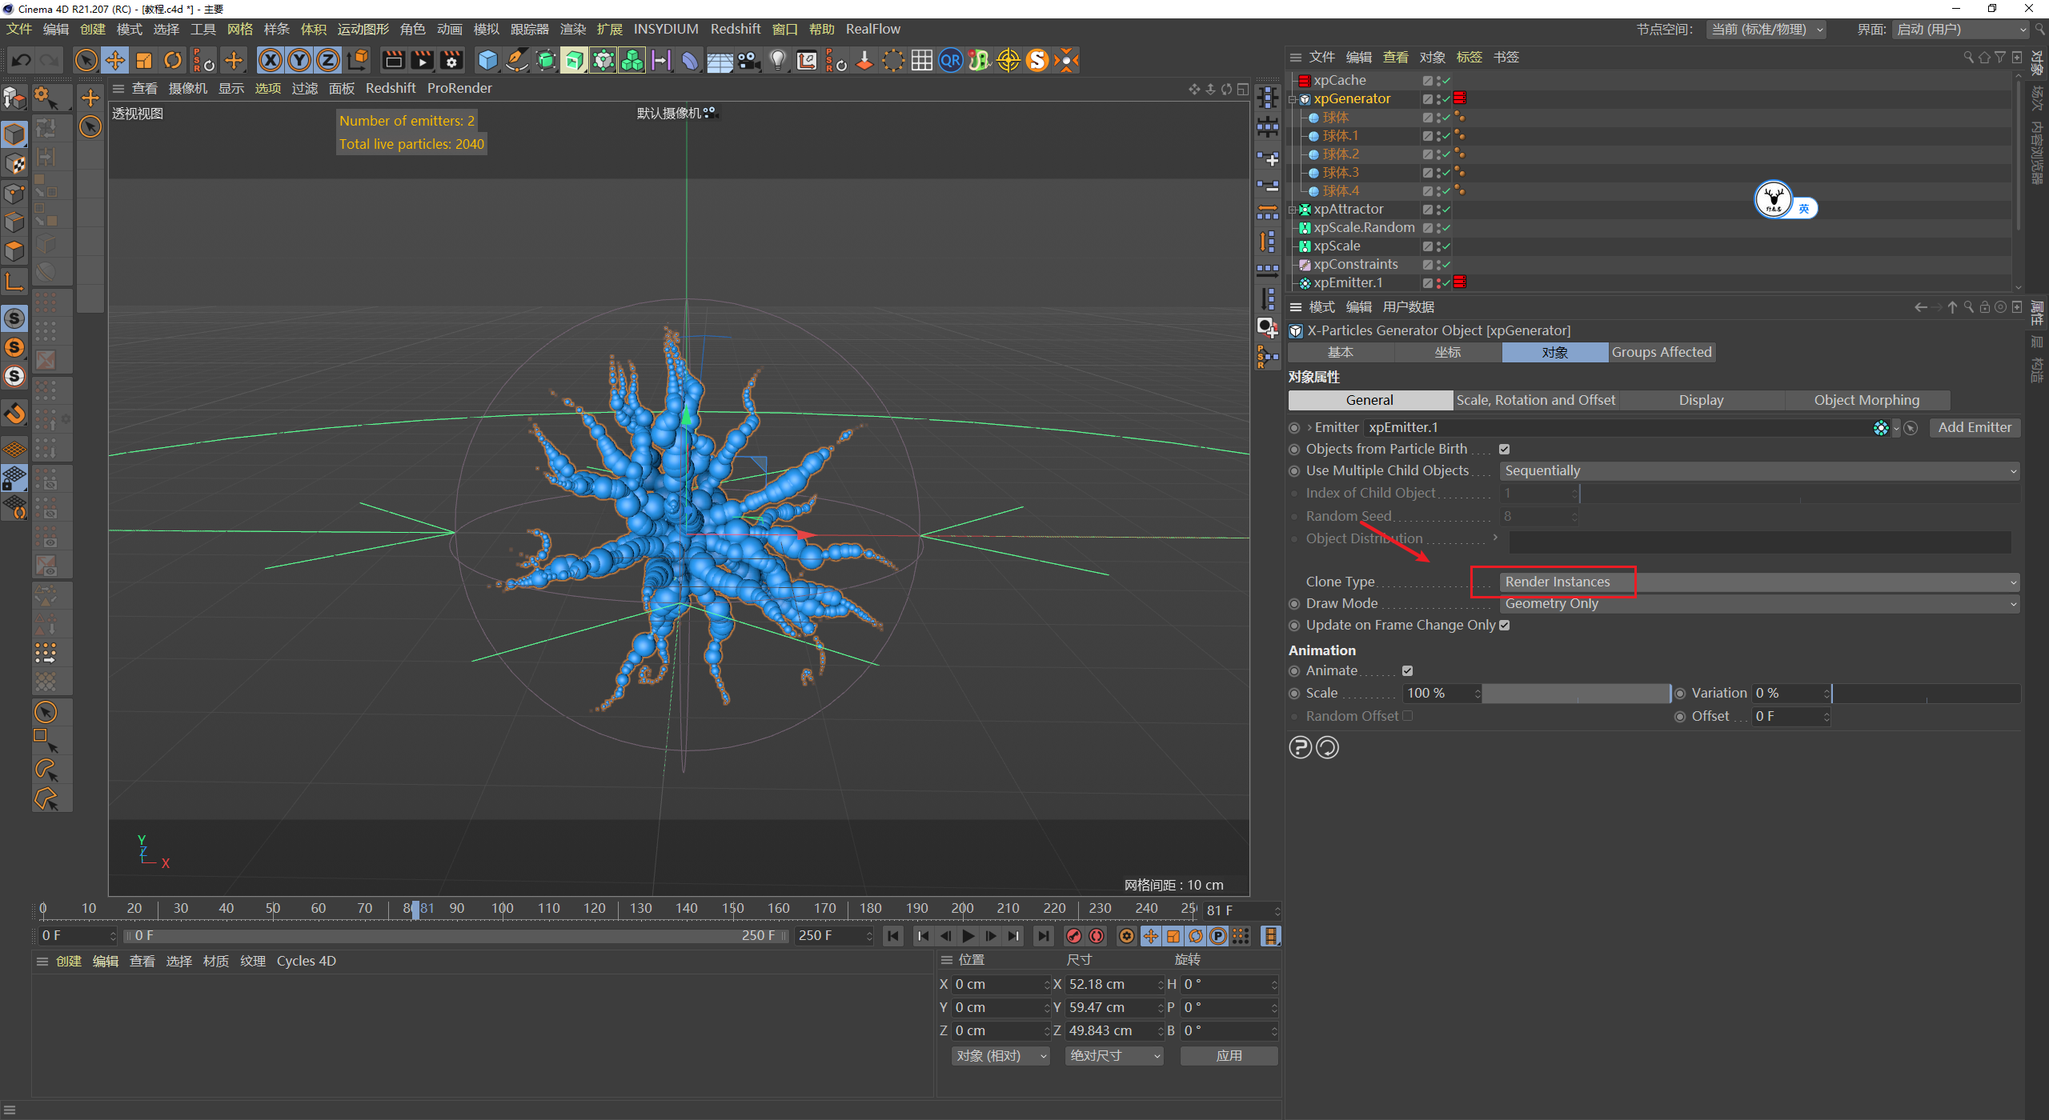Switch to the Object Morphing tab

click(x=1867, y=400)
